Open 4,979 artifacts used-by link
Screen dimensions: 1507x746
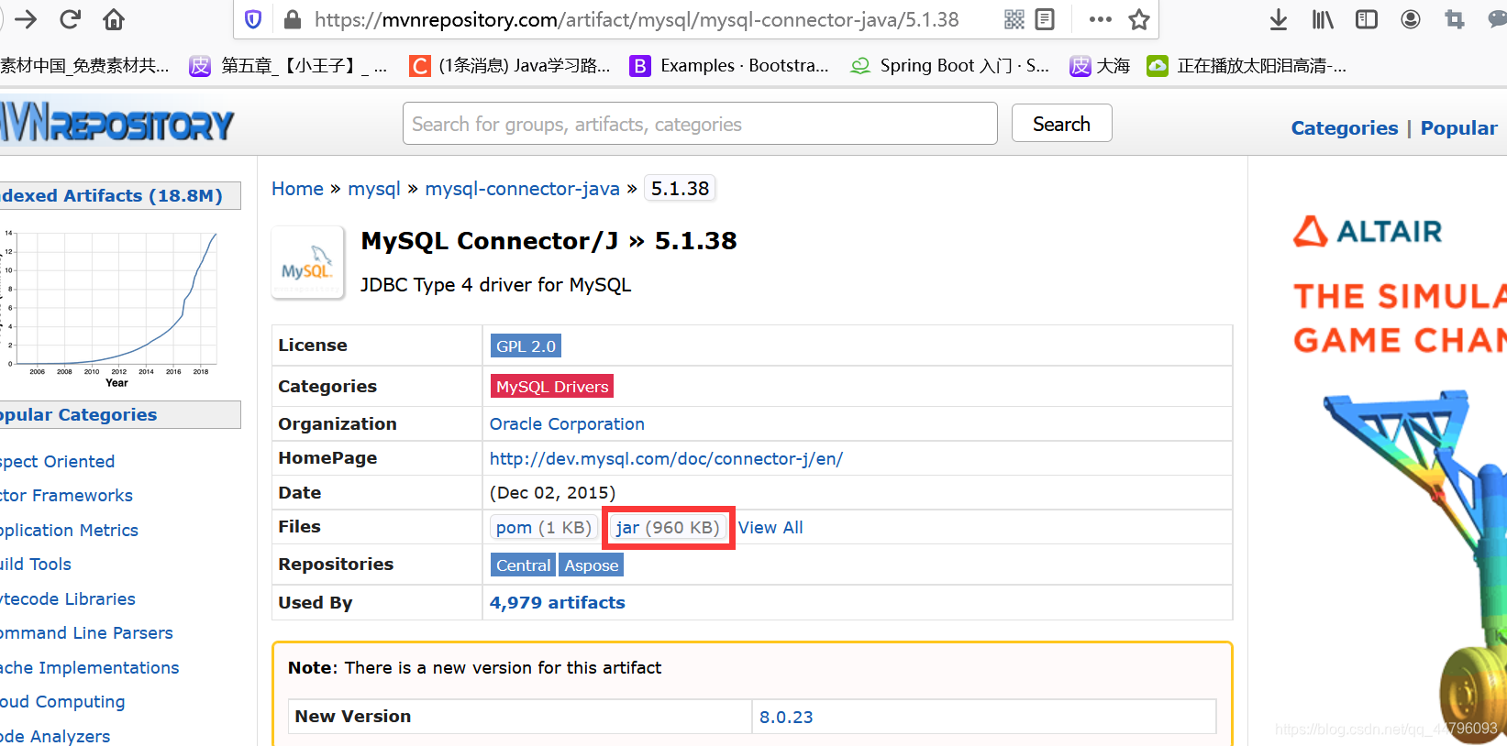tap(558, 603)
